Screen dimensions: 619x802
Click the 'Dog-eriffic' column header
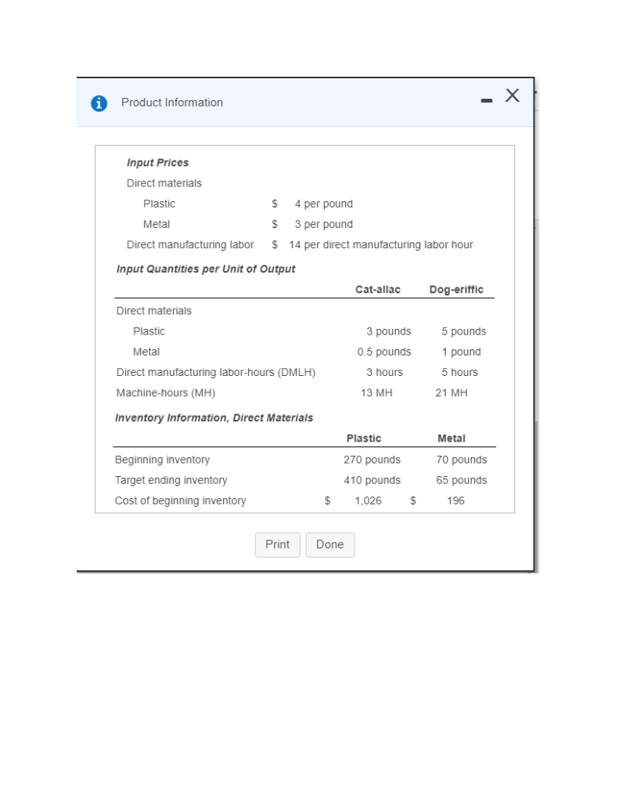456,290
